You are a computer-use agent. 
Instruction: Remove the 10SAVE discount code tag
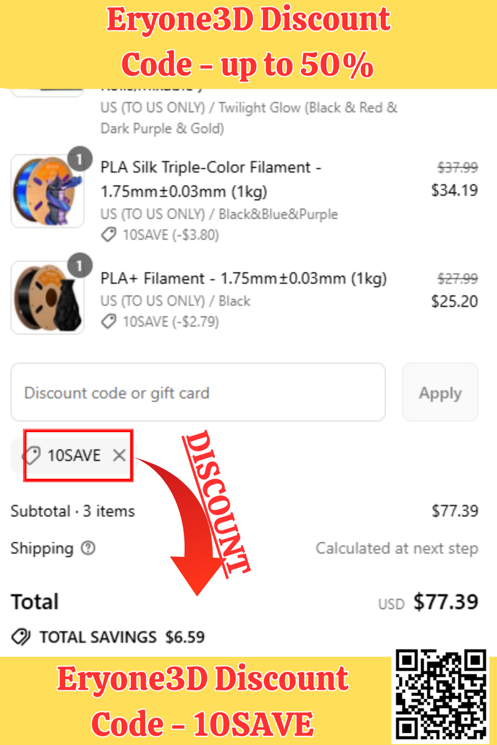click(119, 456)
